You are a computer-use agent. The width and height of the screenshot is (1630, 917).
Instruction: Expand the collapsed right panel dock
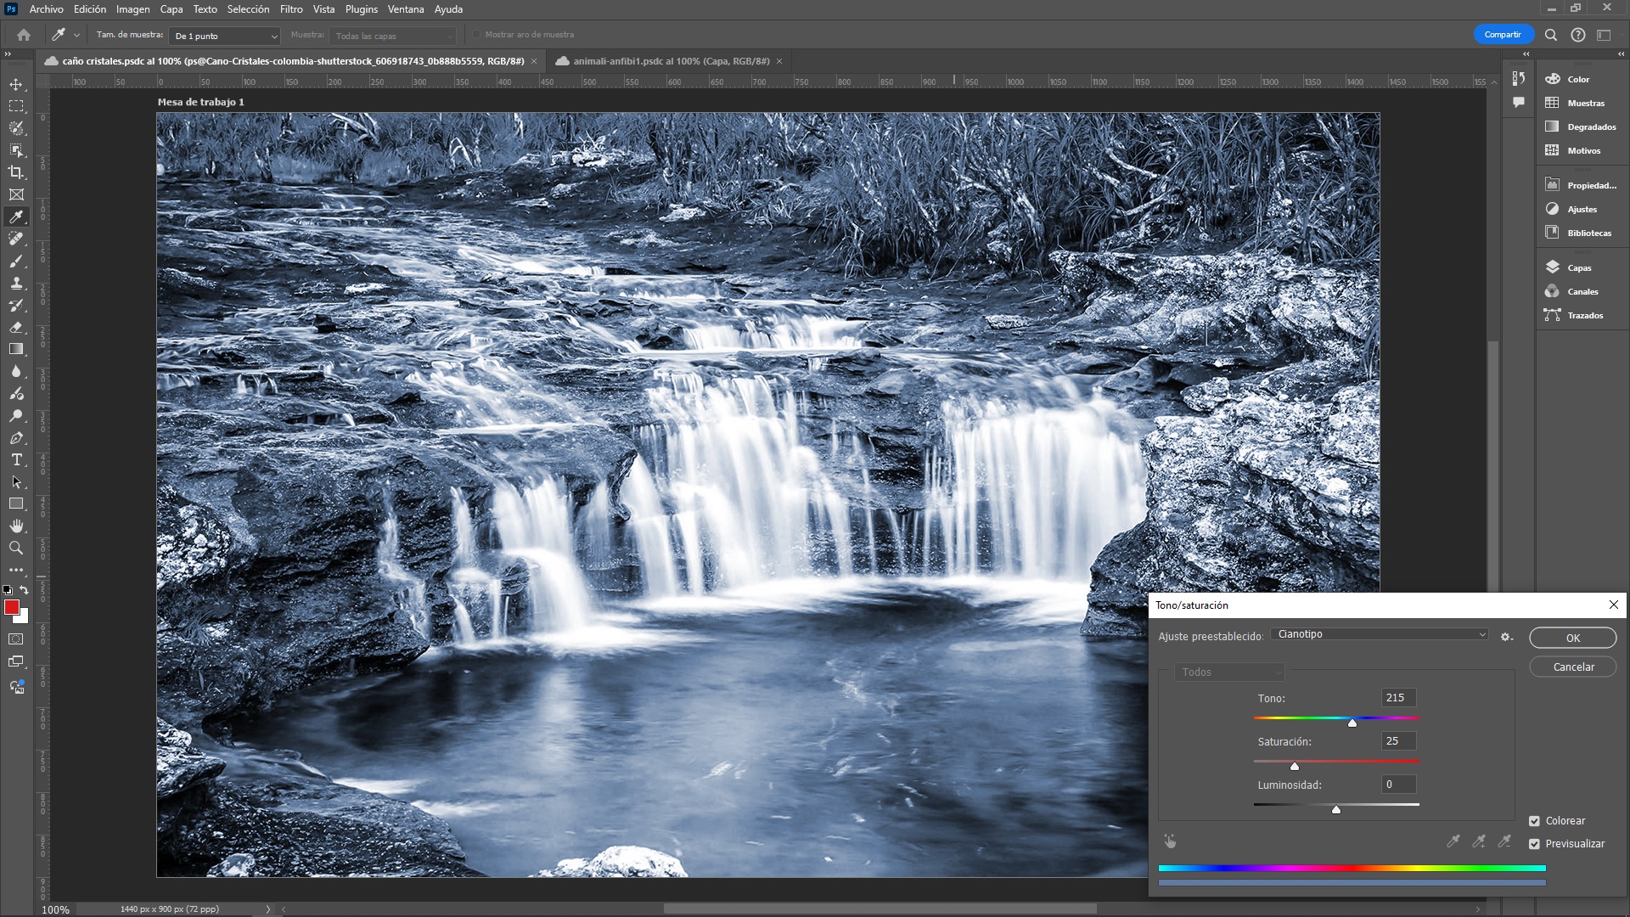tap(1621, 53)
